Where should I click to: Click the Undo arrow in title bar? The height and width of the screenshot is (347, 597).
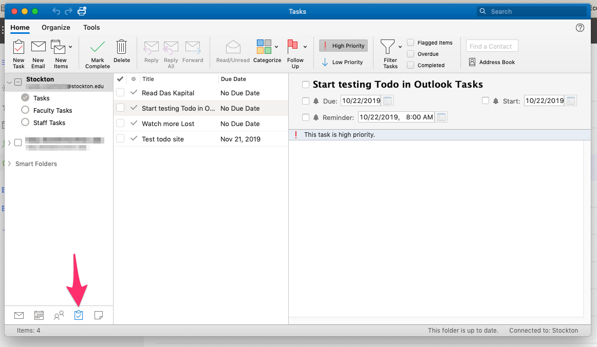pyautogui.click(x=56, y=11)
